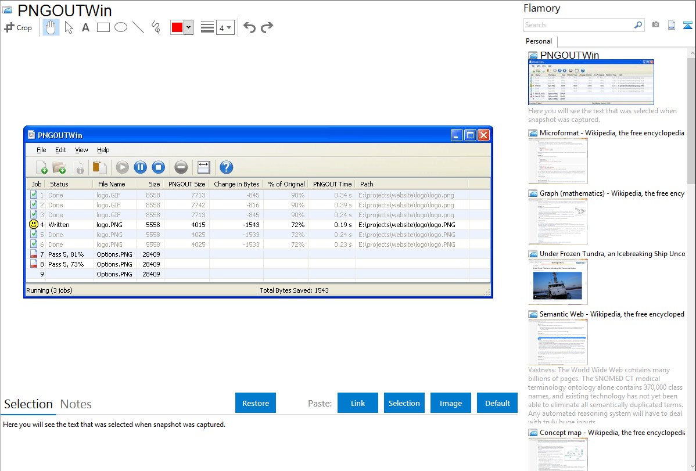Click the smiley icon on job 4
Image resolution: width=696 pixels, height=471 pixels.
[33, 225]
